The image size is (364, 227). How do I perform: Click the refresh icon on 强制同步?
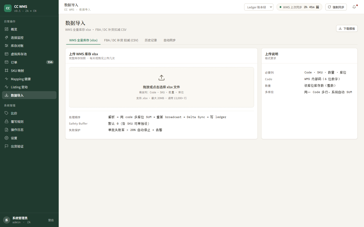(329, 7)
